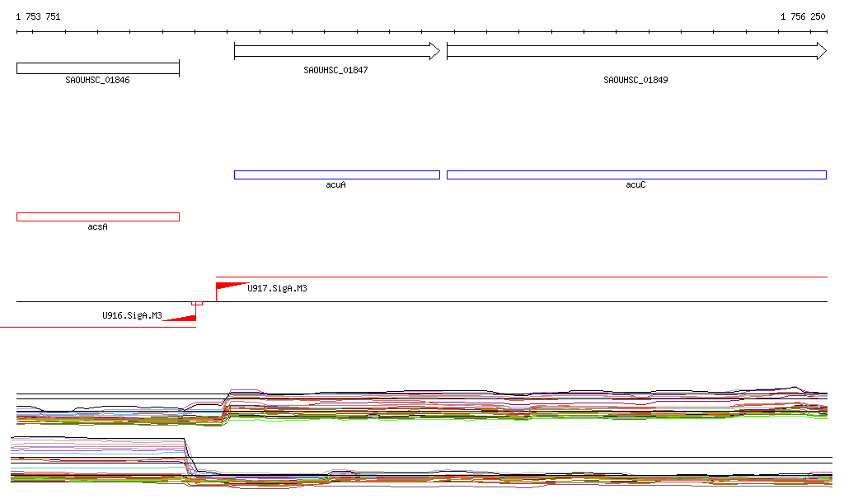Click the red acsA gene box

point(97,217)
